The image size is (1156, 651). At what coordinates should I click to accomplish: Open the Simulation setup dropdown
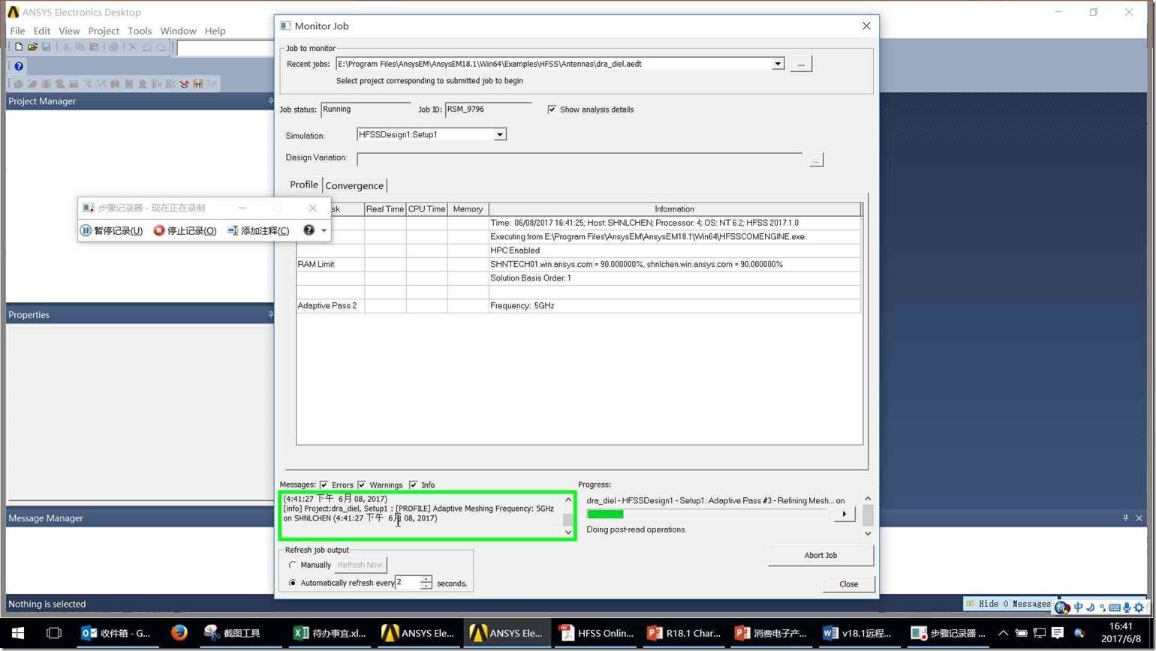(x=500, y=134)
